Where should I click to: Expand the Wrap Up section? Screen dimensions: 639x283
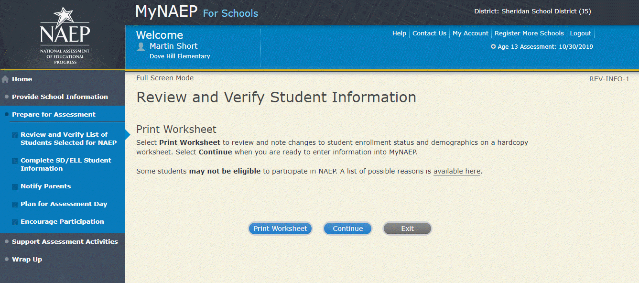click(x=27, y=259)
